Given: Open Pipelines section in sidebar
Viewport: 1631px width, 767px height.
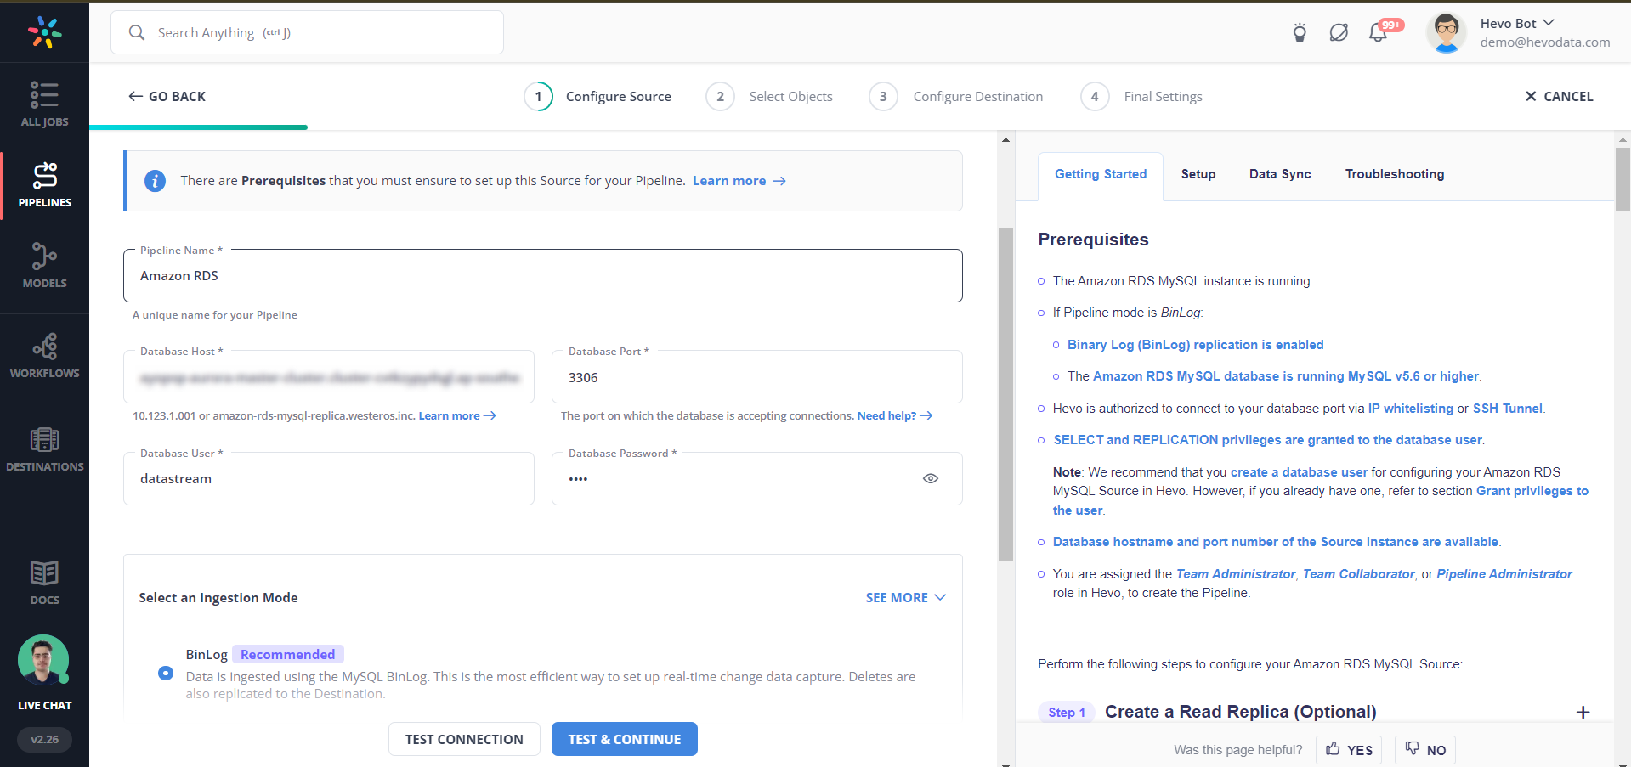Looking at the screenshot, I should 44,185.
